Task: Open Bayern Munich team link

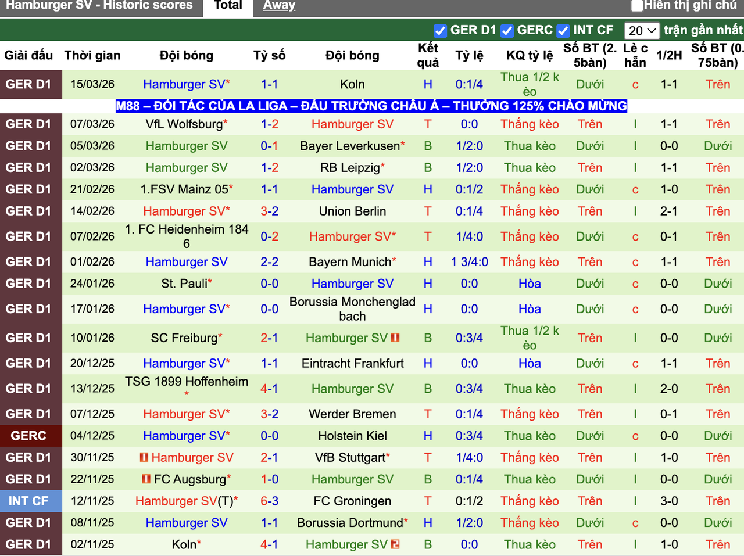Action: coord(350,262)
